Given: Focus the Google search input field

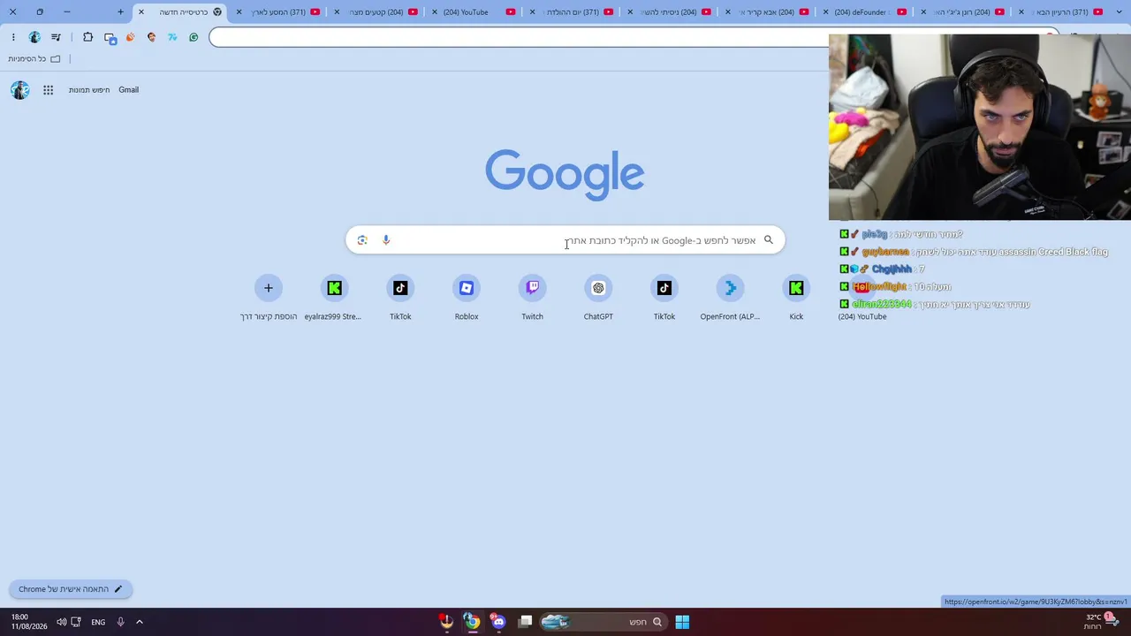Looking at the screenshot, I should pos(565,240).
